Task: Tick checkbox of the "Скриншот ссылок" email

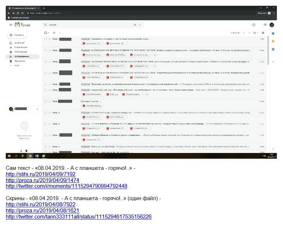Action: pyautogui.click(x=46, y=101)
